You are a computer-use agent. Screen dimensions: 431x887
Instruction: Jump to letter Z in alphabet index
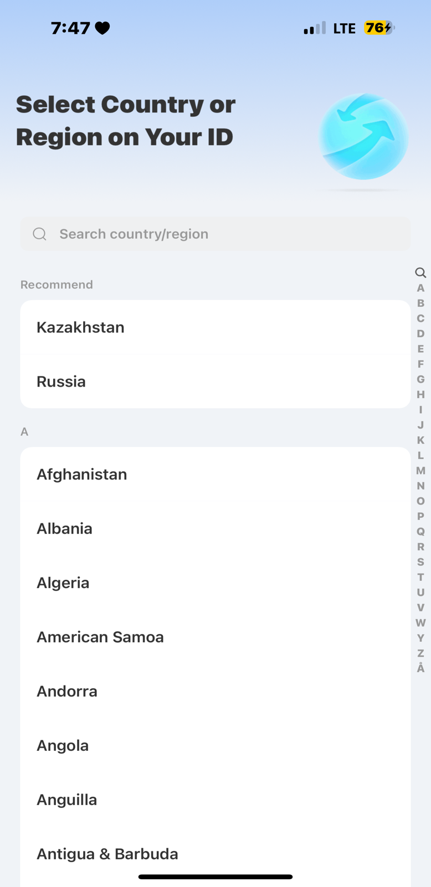tap(420, 653)
